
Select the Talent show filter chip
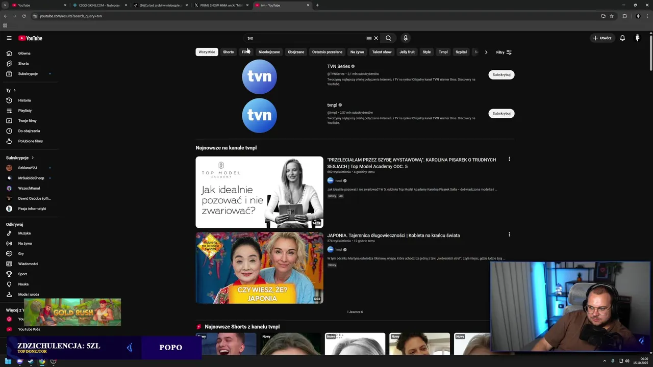pyautogui.click(x=382, y=52)
